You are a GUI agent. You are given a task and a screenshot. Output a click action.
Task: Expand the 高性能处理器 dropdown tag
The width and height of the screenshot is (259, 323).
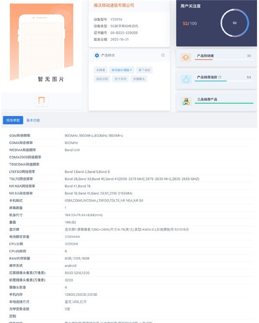[x=122, y=70]
